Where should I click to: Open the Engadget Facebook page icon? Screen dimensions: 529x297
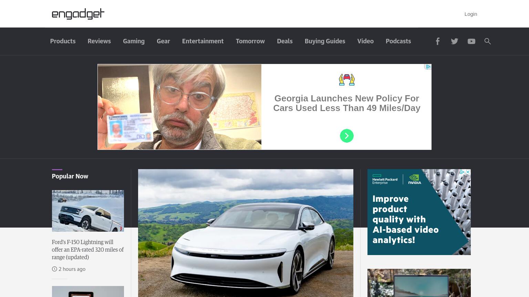point(437,41)
